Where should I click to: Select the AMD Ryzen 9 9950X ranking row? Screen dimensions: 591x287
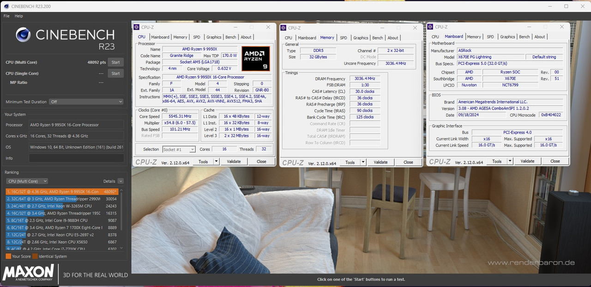pyautogui.click(x=63, y=191)
